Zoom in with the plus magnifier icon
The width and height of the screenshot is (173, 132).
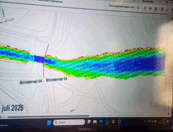click(169, 108)
